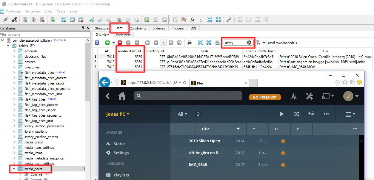Click the apply filter funnel icon
374x180 pixels.
coord(258,43)
